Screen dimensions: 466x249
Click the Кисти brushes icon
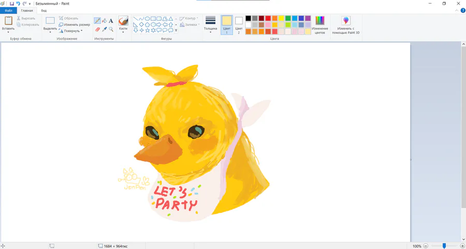123,21
